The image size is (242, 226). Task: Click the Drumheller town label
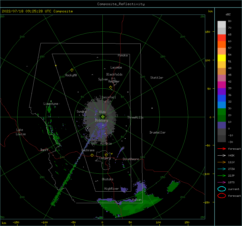[x=158, y=132]
